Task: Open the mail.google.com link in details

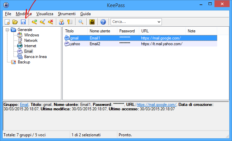Action: (x=156, y=105)
